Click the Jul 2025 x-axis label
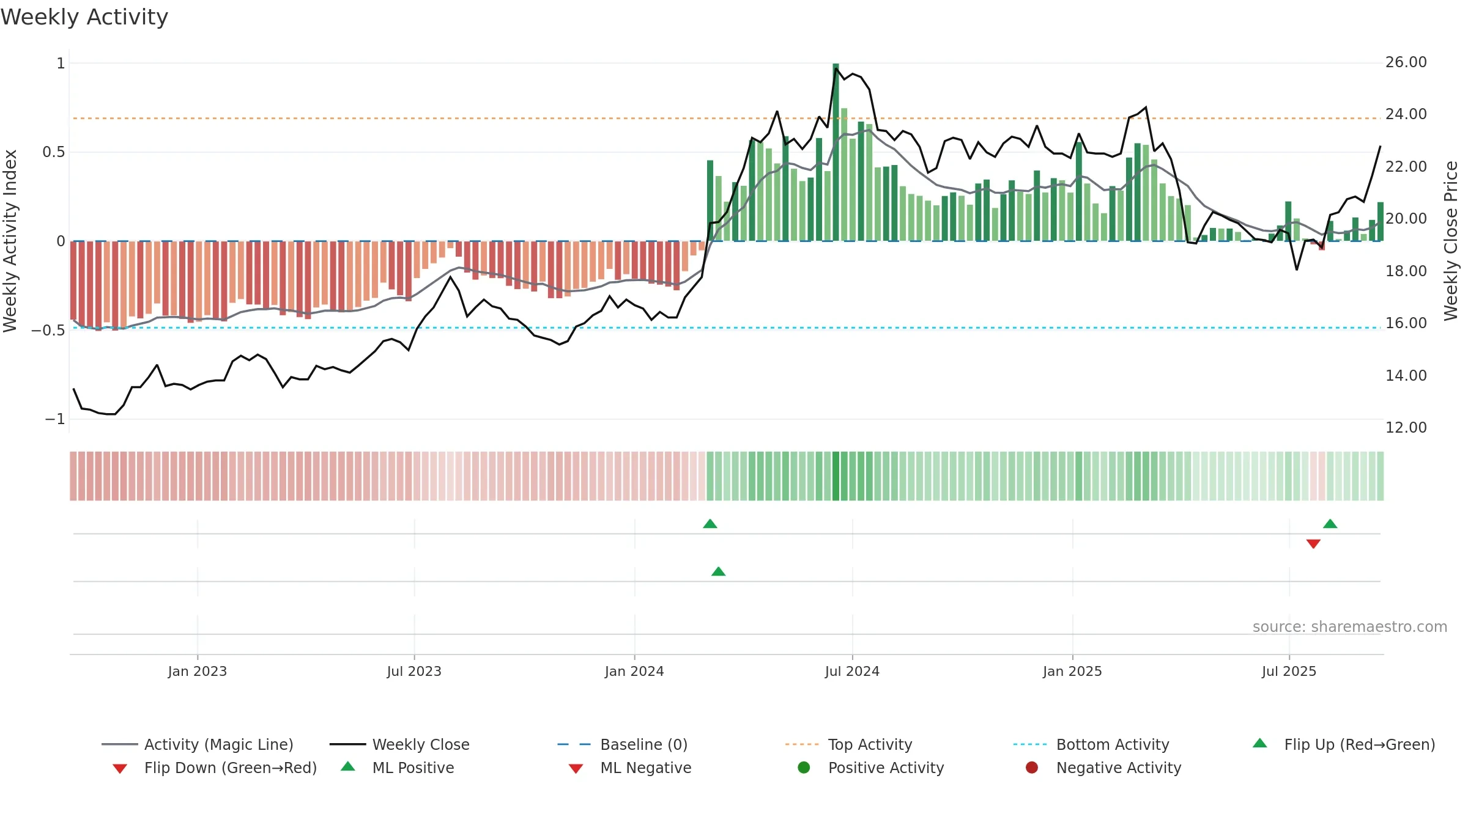Image resolution: width=1468 pixels, height=825 pixels. (x=1289, y=672)
